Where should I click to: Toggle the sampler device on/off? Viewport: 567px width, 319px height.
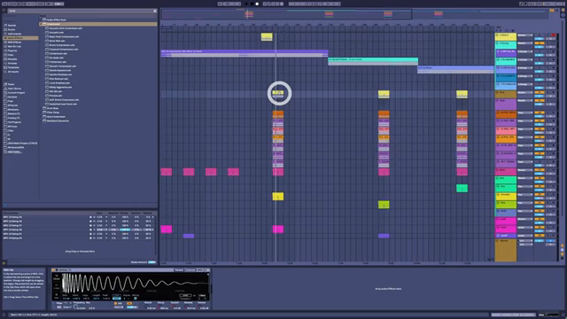click(53, 270)
